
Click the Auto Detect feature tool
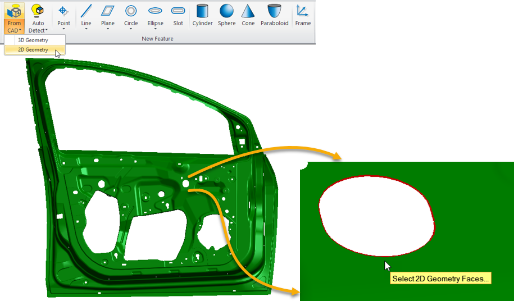[x=38, y=19]
